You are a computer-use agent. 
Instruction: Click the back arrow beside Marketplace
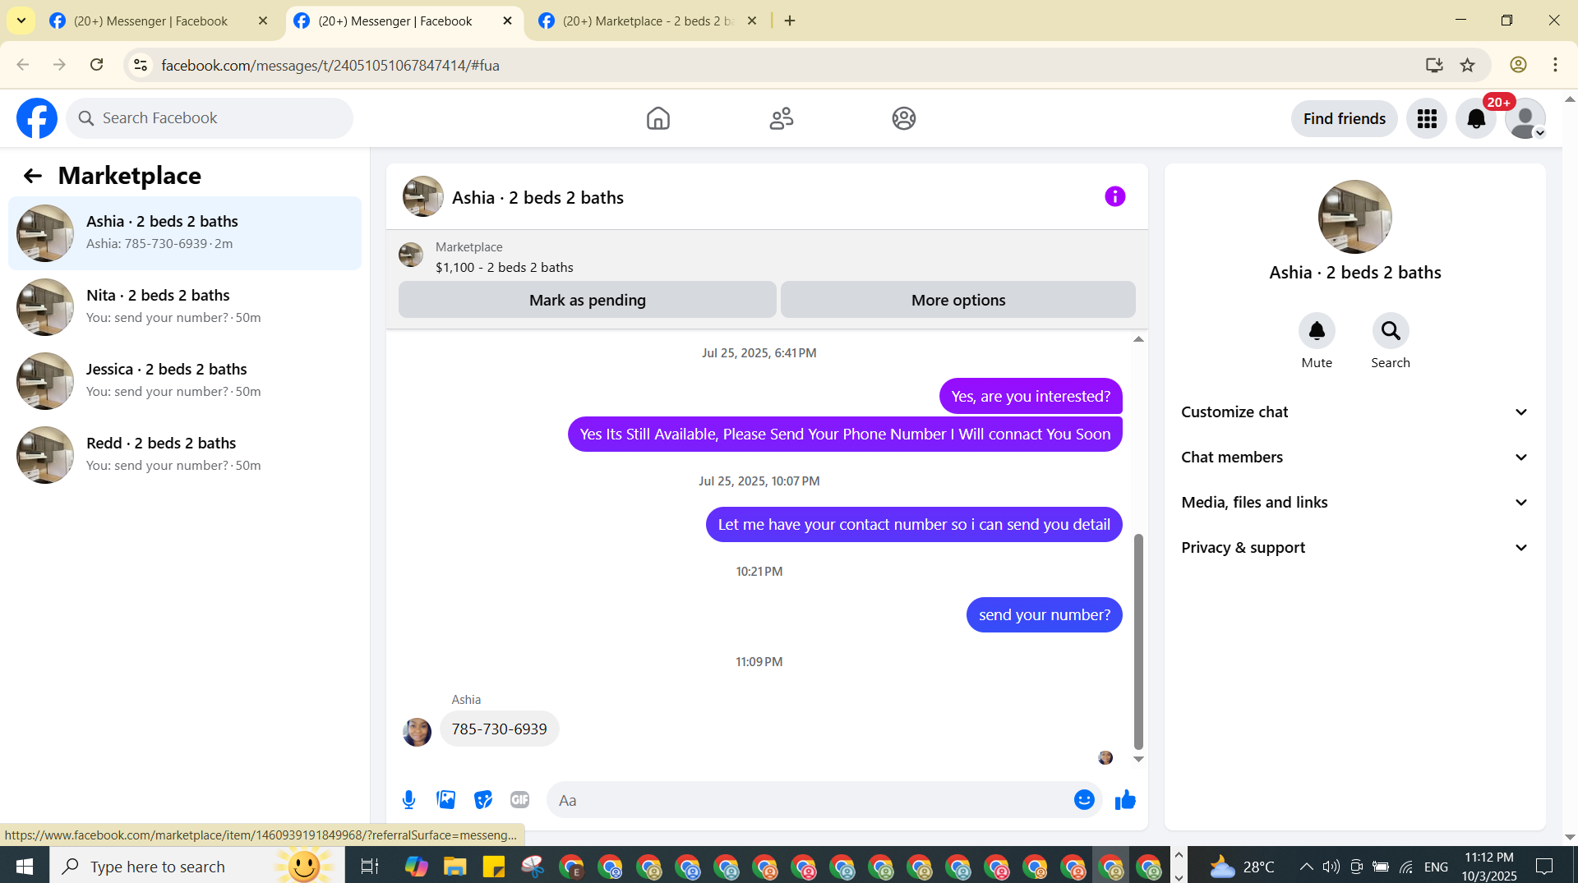(x=32, y=176)
